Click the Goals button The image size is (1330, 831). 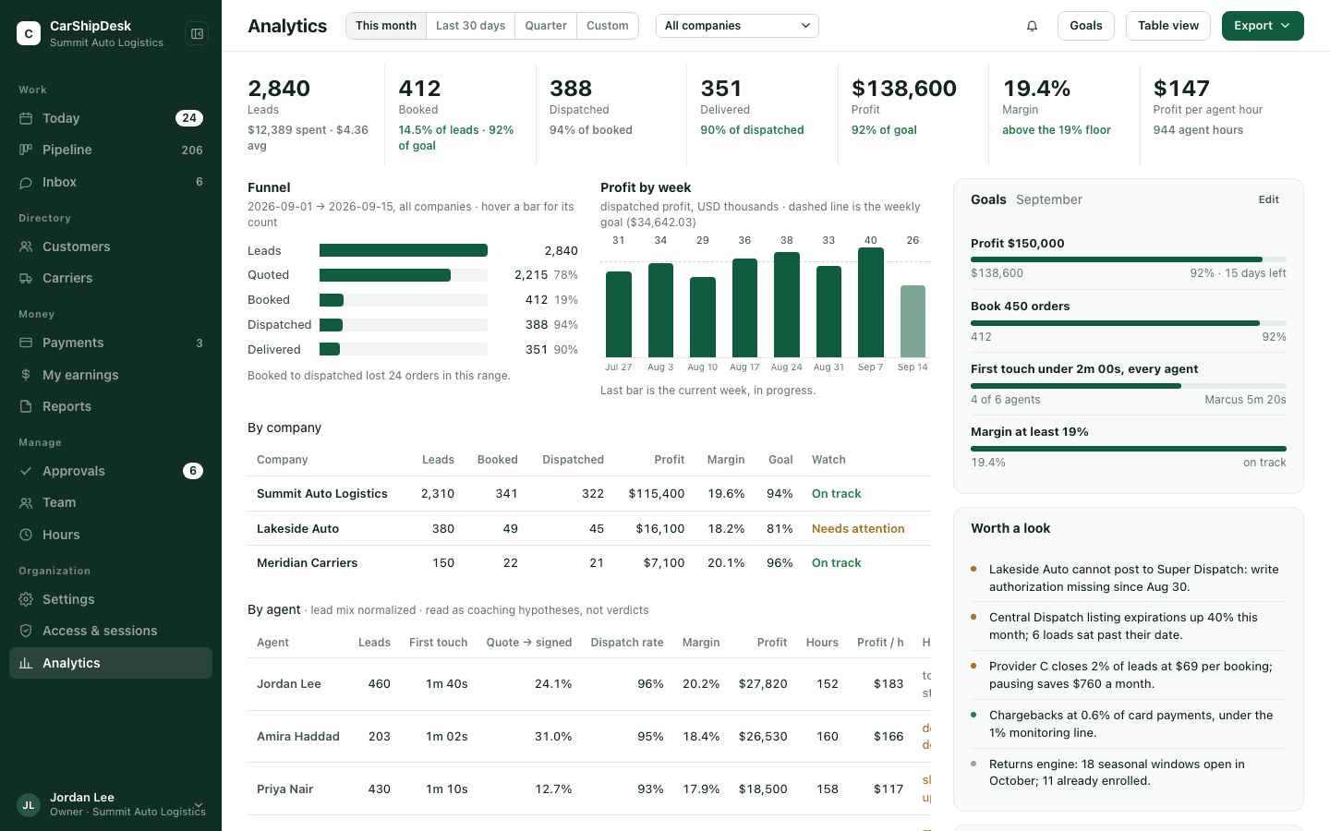1086,26
